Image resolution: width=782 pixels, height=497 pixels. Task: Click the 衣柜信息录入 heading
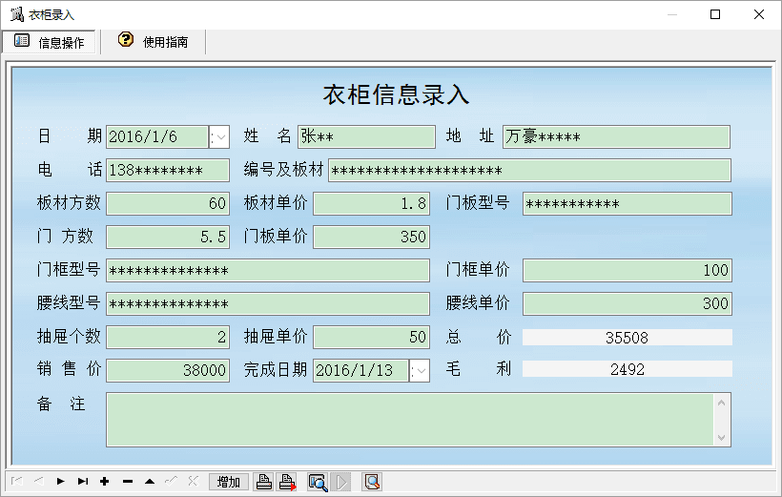pos(396,94)
